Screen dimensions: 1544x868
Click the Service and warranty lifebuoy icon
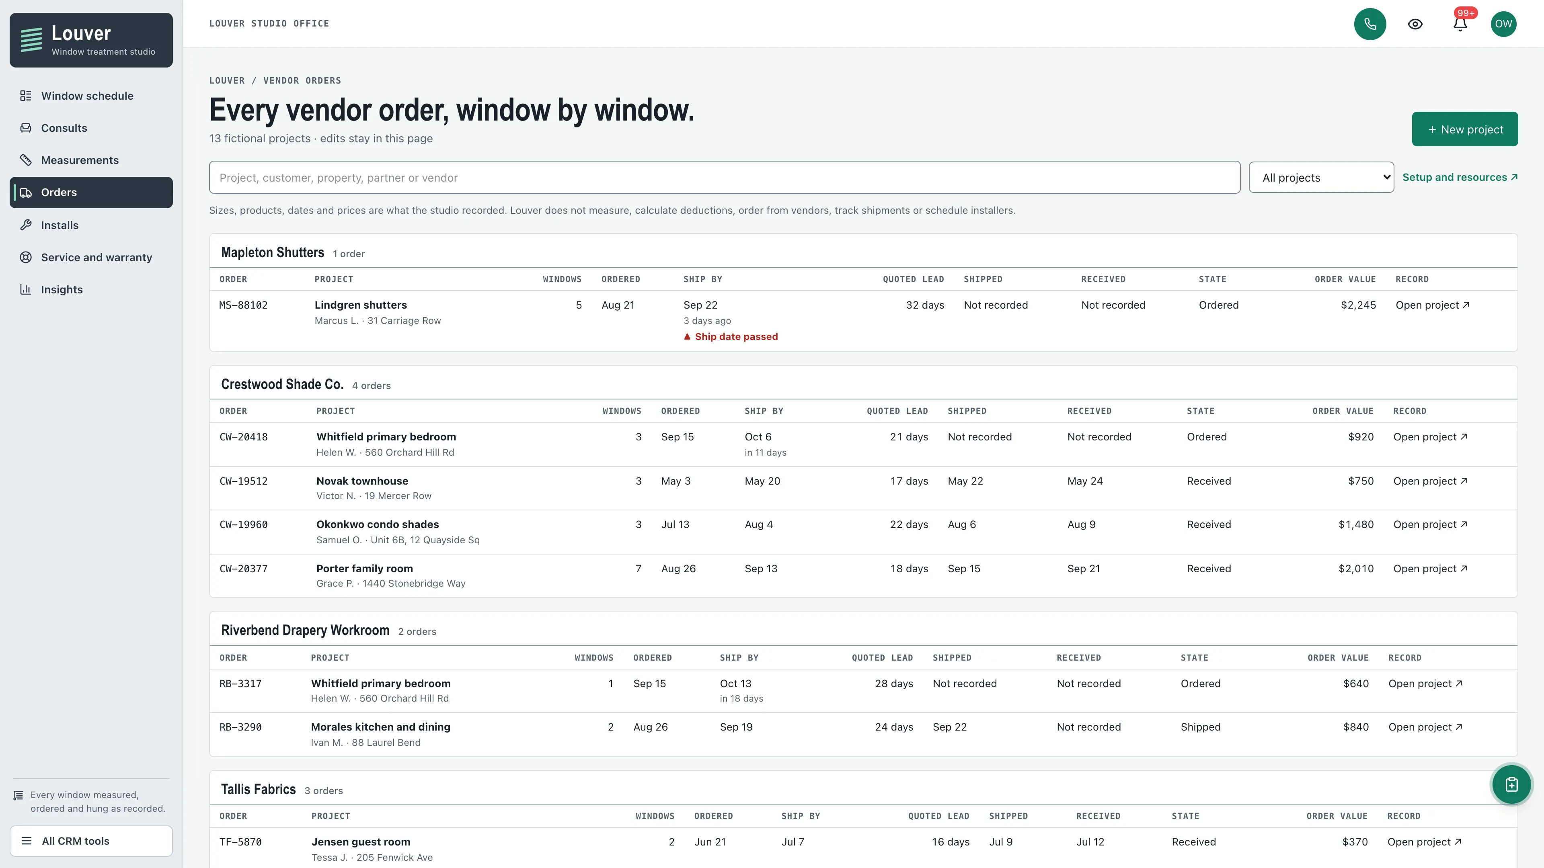(26, 258)
